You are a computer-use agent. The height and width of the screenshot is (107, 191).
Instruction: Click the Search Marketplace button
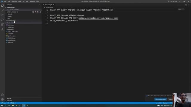(x=161, y=99)
